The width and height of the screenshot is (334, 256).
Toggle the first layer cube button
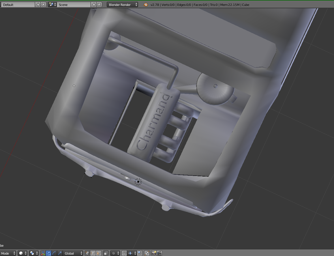point(87,253)
